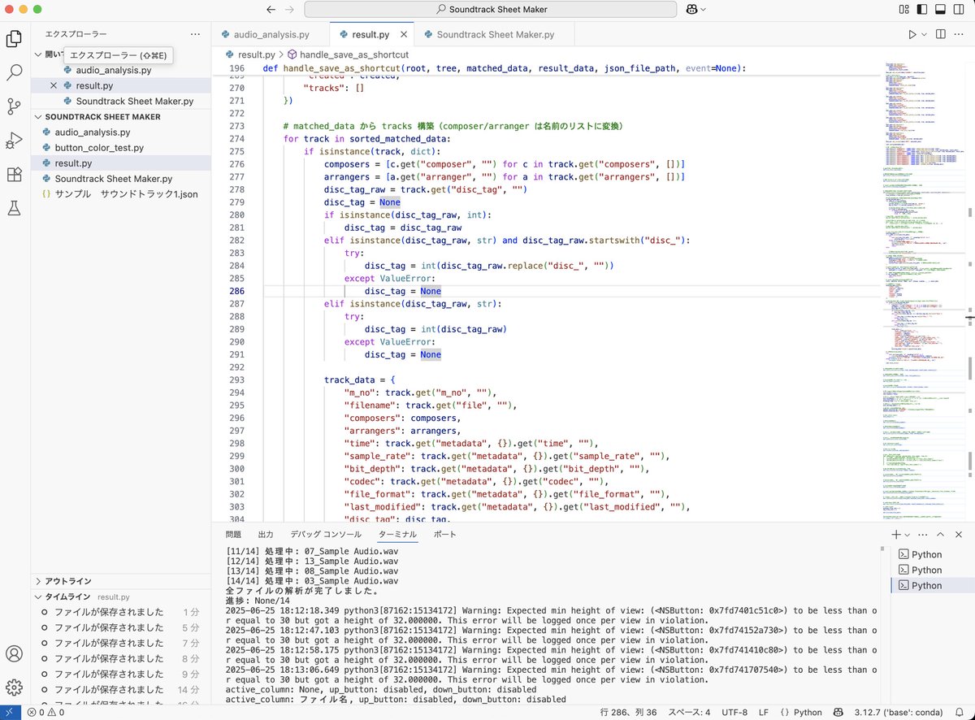Select the ターミナル panel tab

[397, 535]
